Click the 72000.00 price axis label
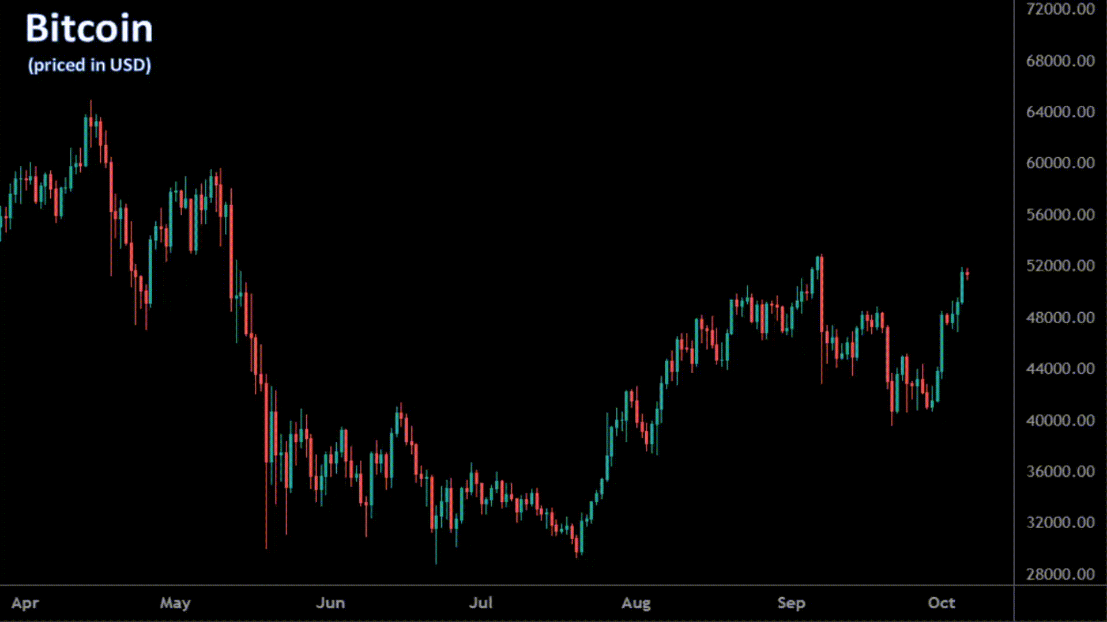 [1060, 9]
